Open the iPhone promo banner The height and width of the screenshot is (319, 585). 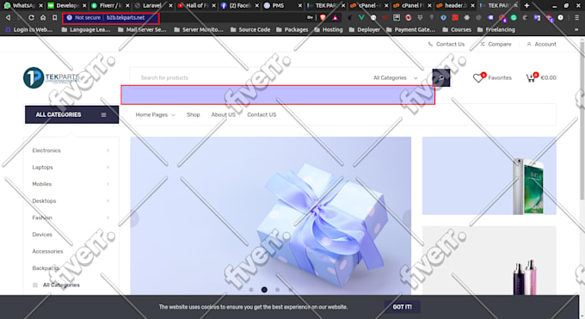point(490,175)
